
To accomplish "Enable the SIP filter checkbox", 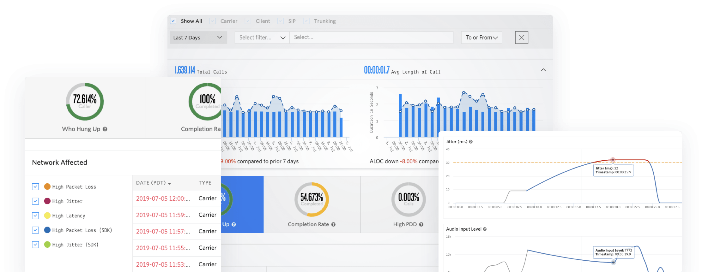I will [281, 21].
